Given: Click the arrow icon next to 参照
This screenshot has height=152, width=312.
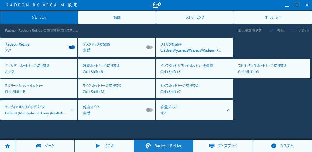Looking at the screenshot, I should click(x=272, y=30).
